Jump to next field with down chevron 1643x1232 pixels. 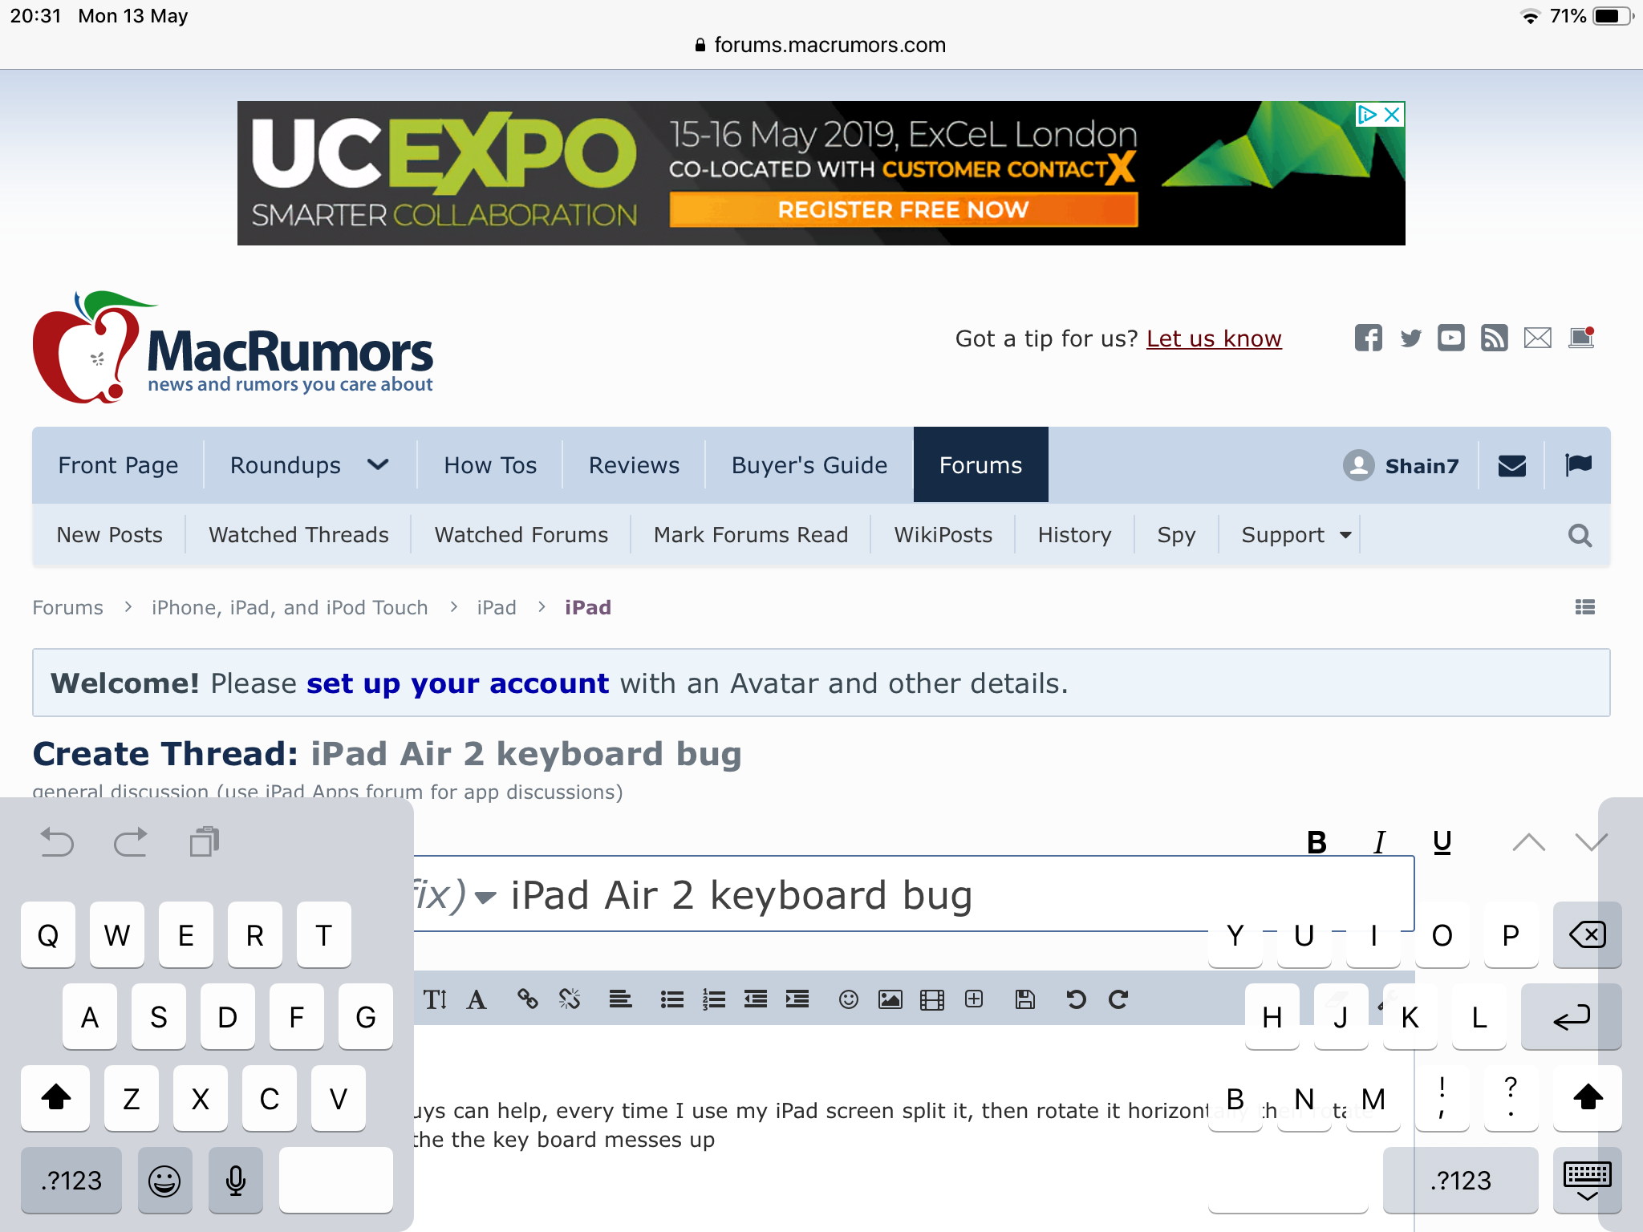pyautogui.click(x=1591, y=842)
